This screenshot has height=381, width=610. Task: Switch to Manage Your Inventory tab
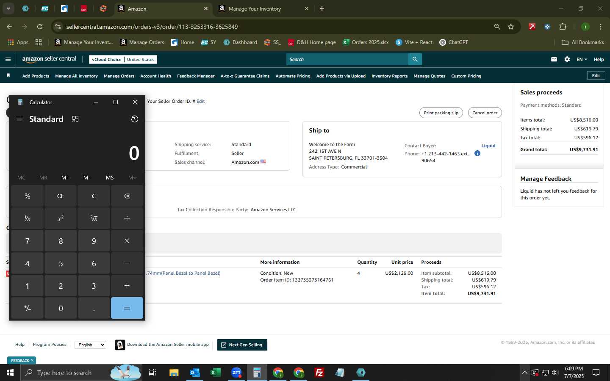pyautogui.click(x=263, y=8)
